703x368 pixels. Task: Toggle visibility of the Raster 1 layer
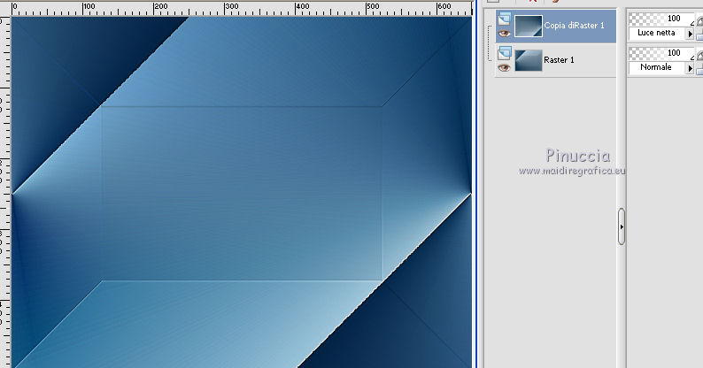point(504,67)
